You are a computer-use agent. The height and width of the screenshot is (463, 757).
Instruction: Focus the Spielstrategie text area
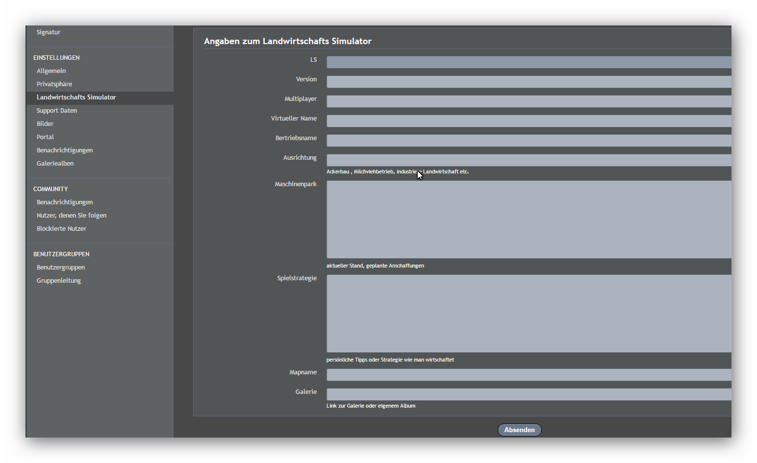[529, 314]
